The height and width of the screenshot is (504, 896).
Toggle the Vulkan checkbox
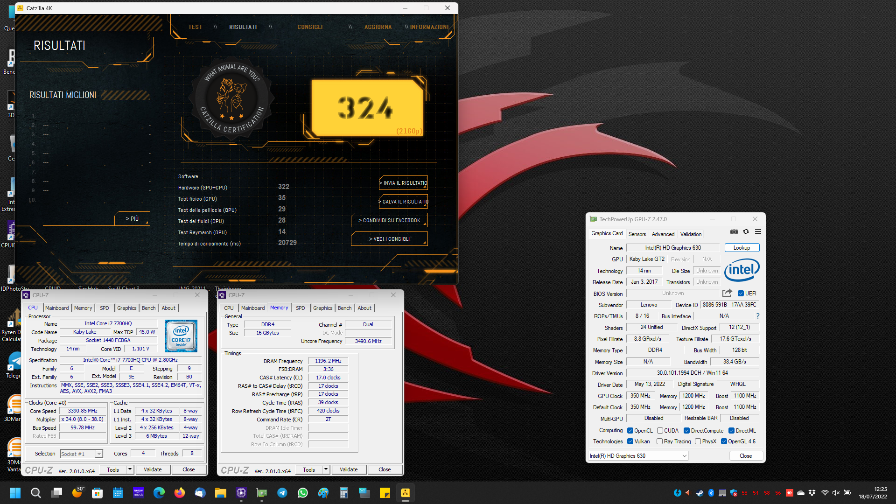point(630,441)
